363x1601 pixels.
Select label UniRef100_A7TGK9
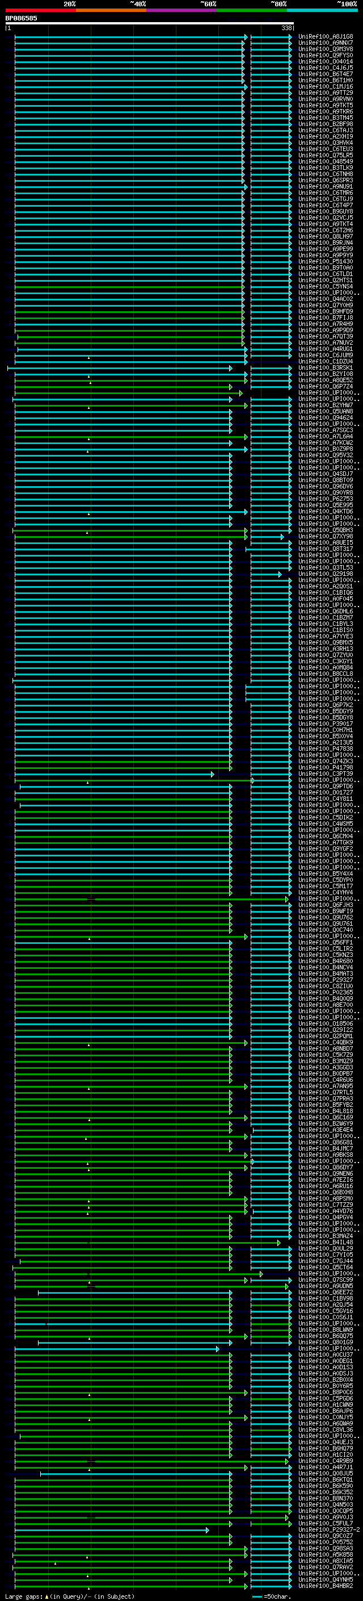325,842
